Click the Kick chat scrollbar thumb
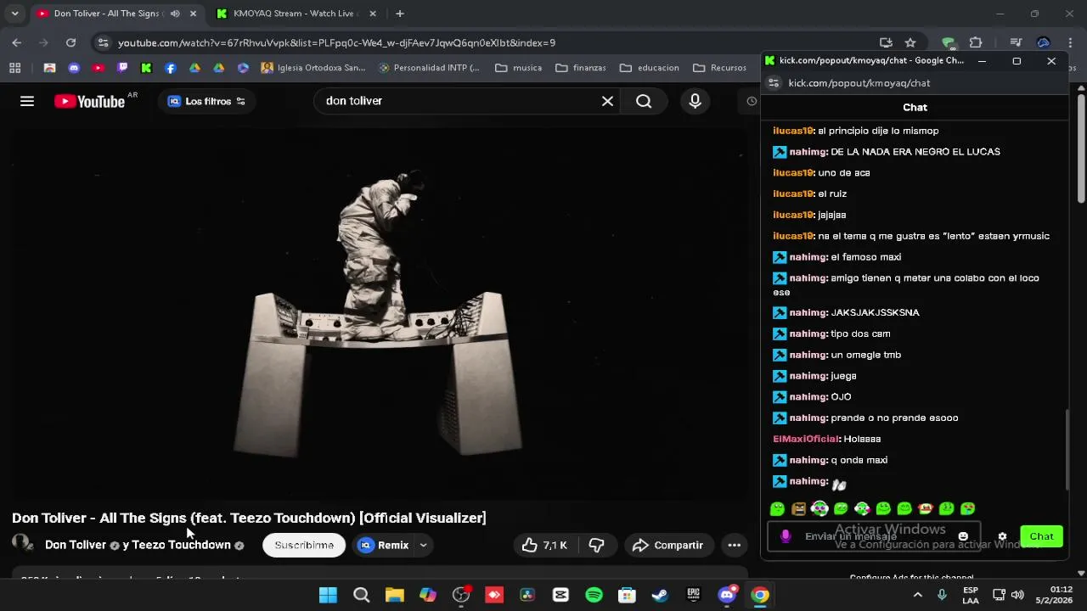This screenshot has height=611, width=1087. [1067, 448]
